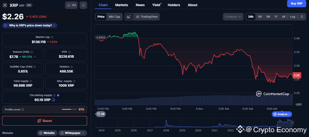309x137 pixels.
Task: Expand the Whitepaper dropdown
Action: click(x=73, y=133)
